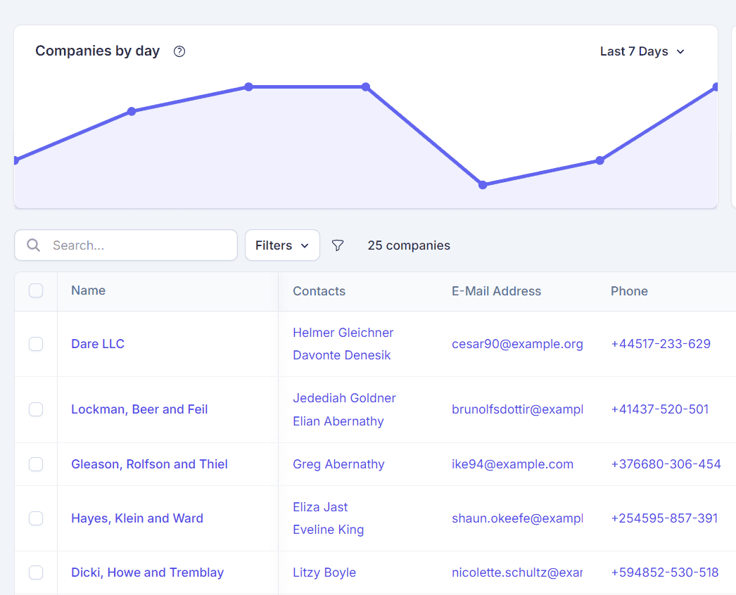Open the Last 7 Days dropdown
736x595 pixels.
click(642, 51)
